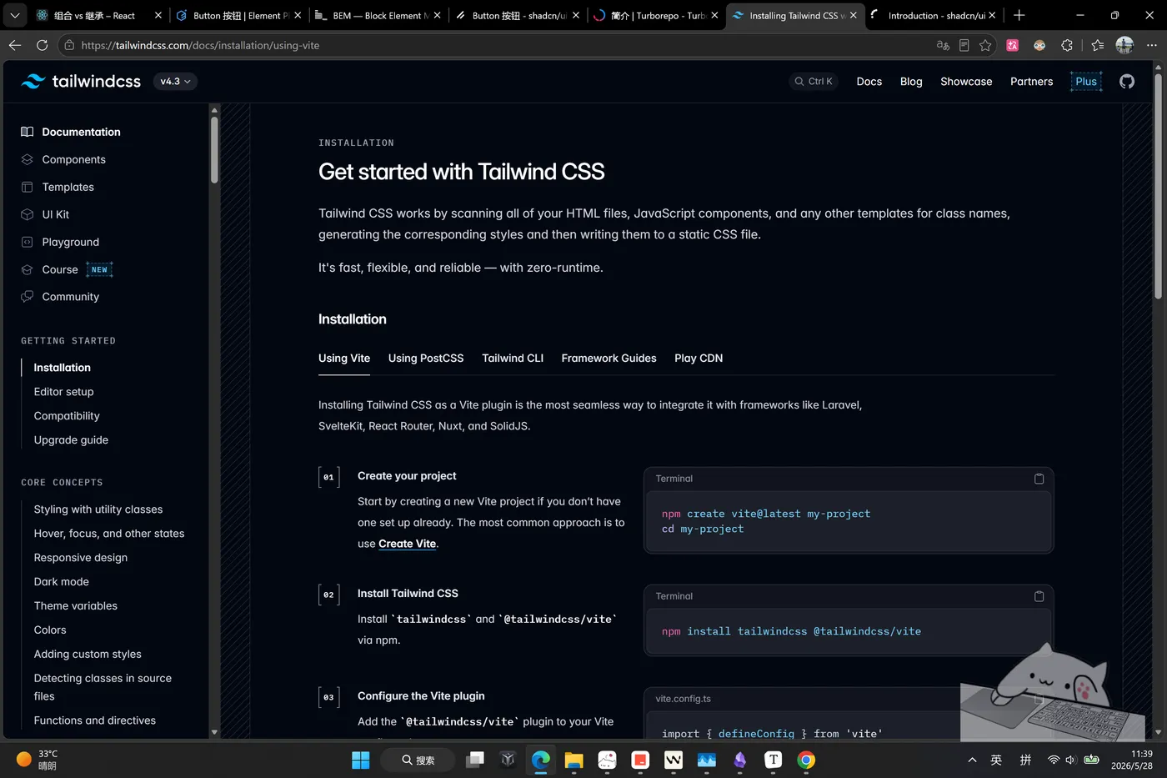This screenshot has width=1167, height=778.
Task: Click the main page vertical scrollbar thumb
Action: [1158, 186]
